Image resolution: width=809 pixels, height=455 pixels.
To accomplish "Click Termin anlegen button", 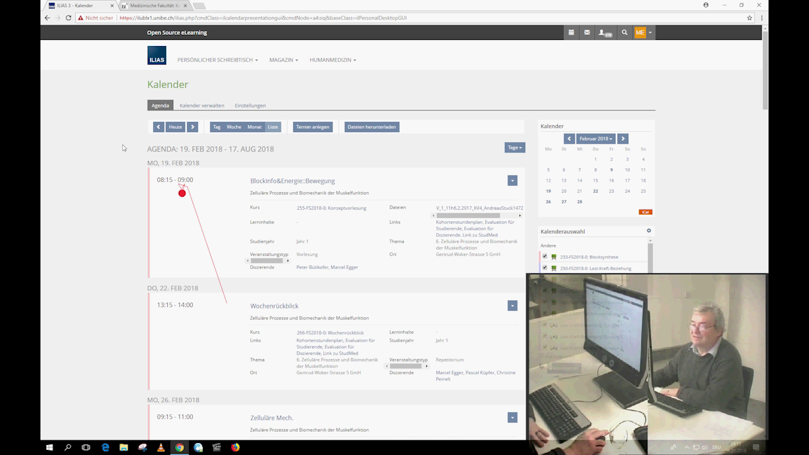I will 313,127.
